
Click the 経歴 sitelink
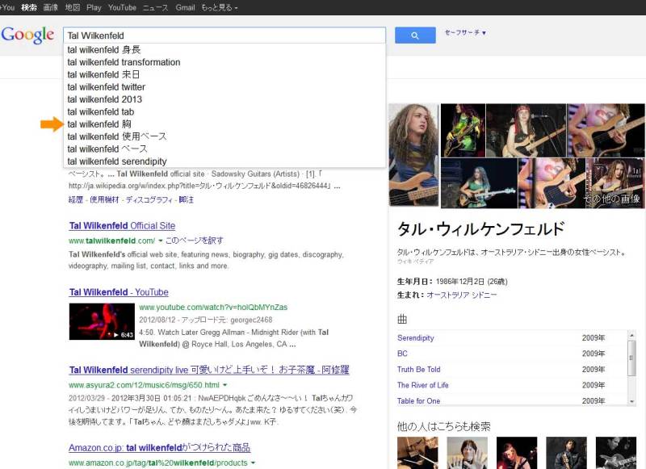(76, 199)
